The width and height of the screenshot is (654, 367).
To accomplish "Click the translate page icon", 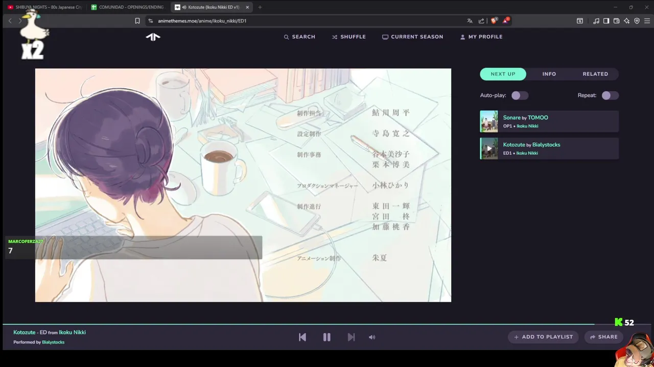I will point(470,21).
